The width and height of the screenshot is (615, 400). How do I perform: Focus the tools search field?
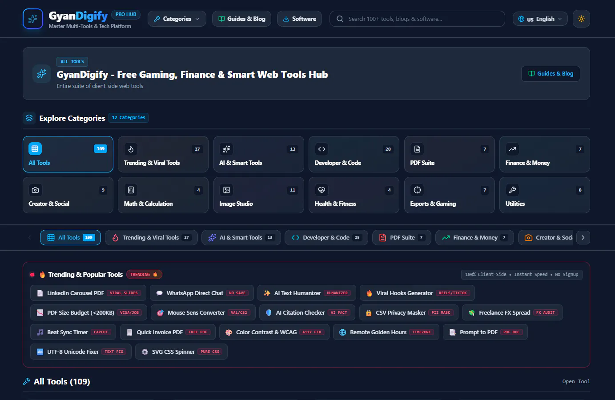coord(417,19)
